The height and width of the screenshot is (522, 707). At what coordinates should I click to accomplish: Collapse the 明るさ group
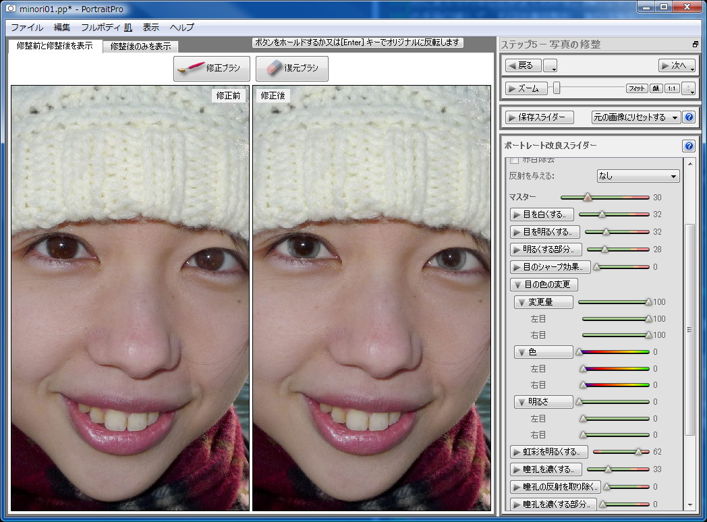[x=543, y=402]
